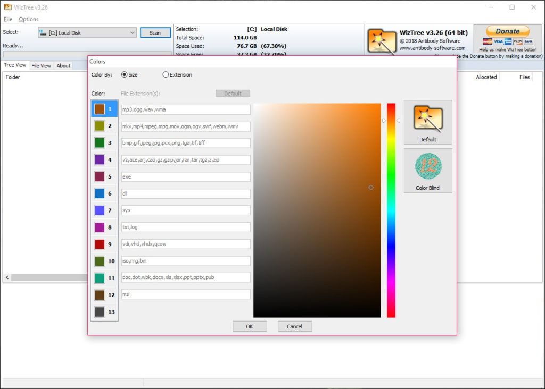Click the Files column header

(x=524, y=77)
